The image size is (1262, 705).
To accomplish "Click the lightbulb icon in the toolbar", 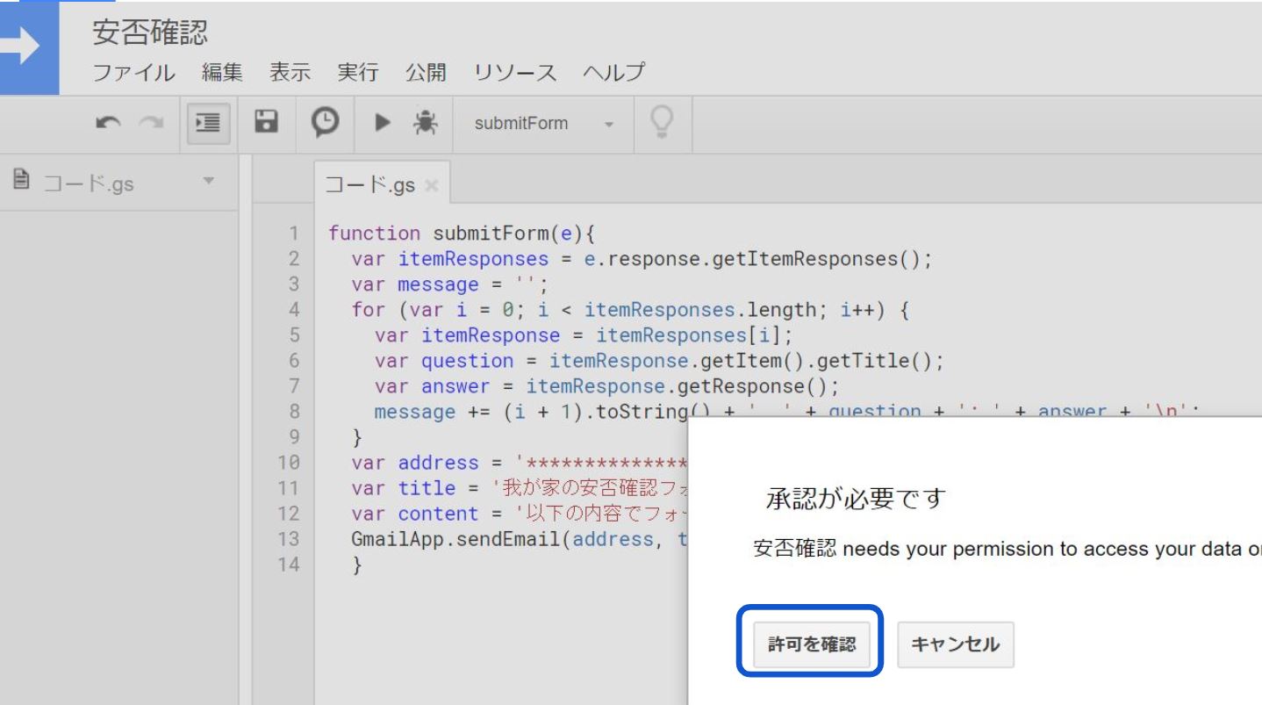I will tap(661, 122).
